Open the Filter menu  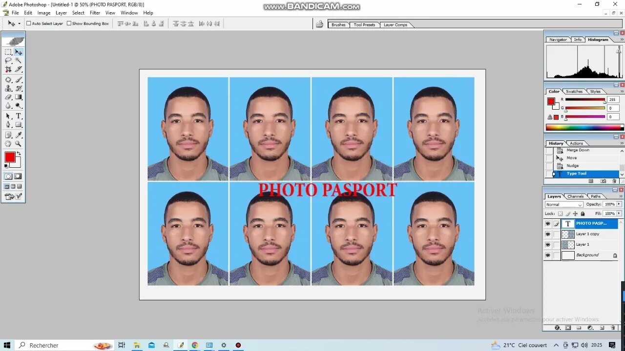tap(95, 13)
